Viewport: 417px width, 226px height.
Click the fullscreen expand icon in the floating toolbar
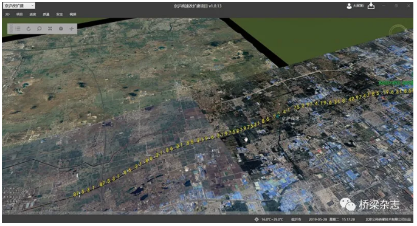pyautogui.click(x=50, y=29)
